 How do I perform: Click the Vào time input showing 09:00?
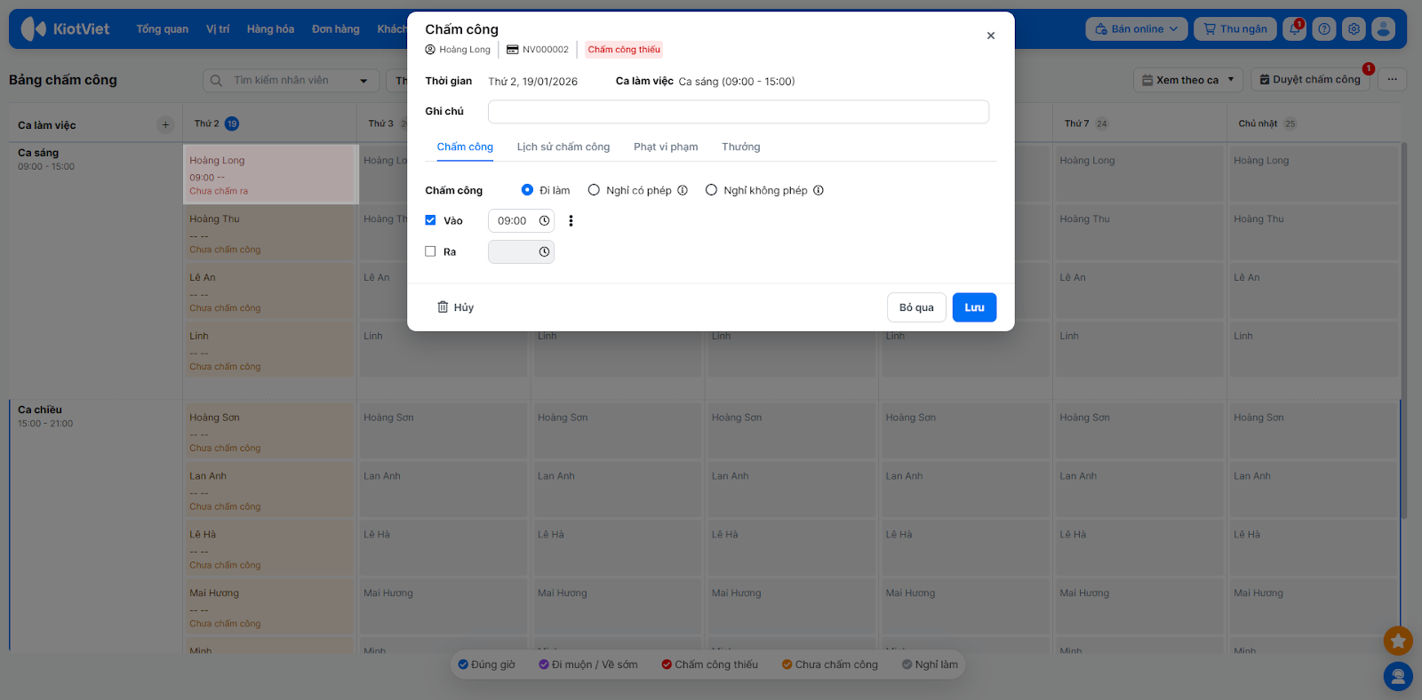[521, 221]
